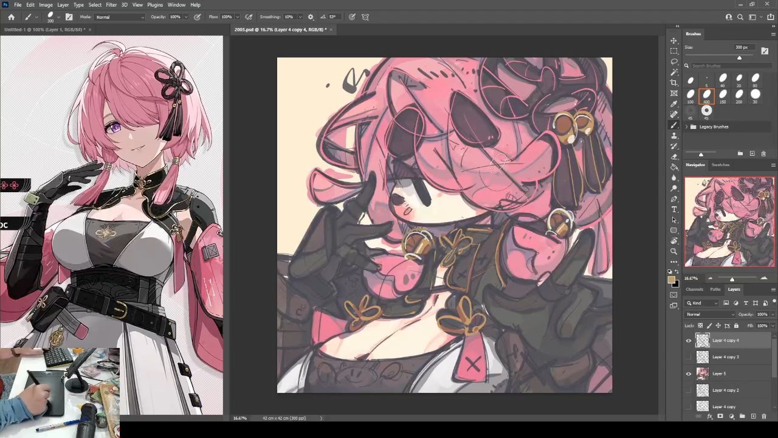The image size is (778, 438).
Task: Open the Plugins menu
Action: tap(155, 5)
